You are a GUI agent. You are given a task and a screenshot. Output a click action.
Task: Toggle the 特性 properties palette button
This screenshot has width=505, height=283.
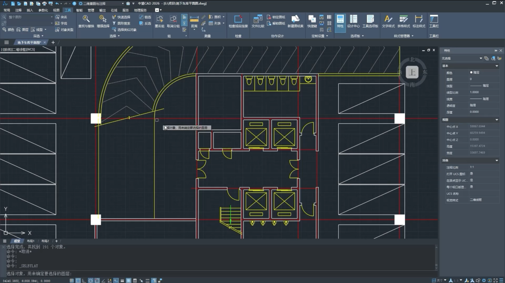coord(340,21)
